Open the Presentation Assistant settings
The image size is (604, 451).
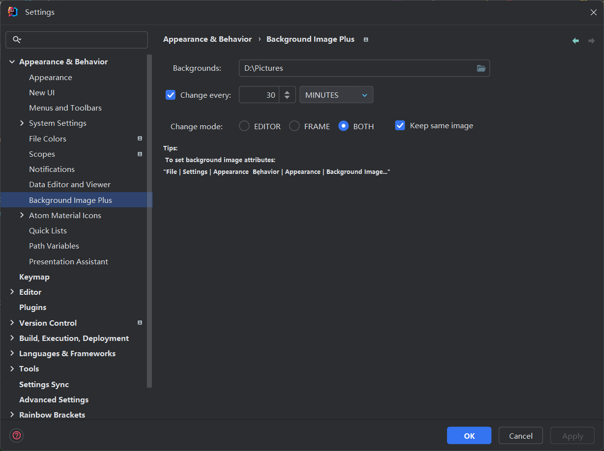pyautogui.click(x=68, y=262)
